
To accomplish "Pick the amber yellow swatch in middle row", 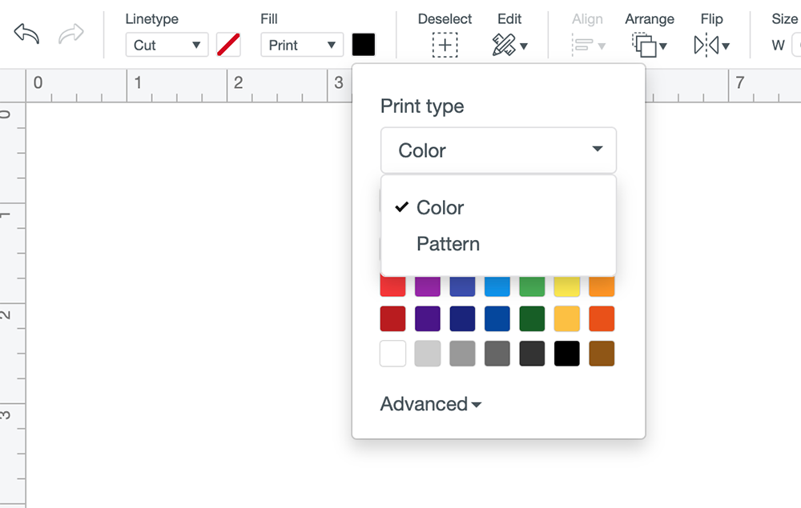I will pos(566,318).
